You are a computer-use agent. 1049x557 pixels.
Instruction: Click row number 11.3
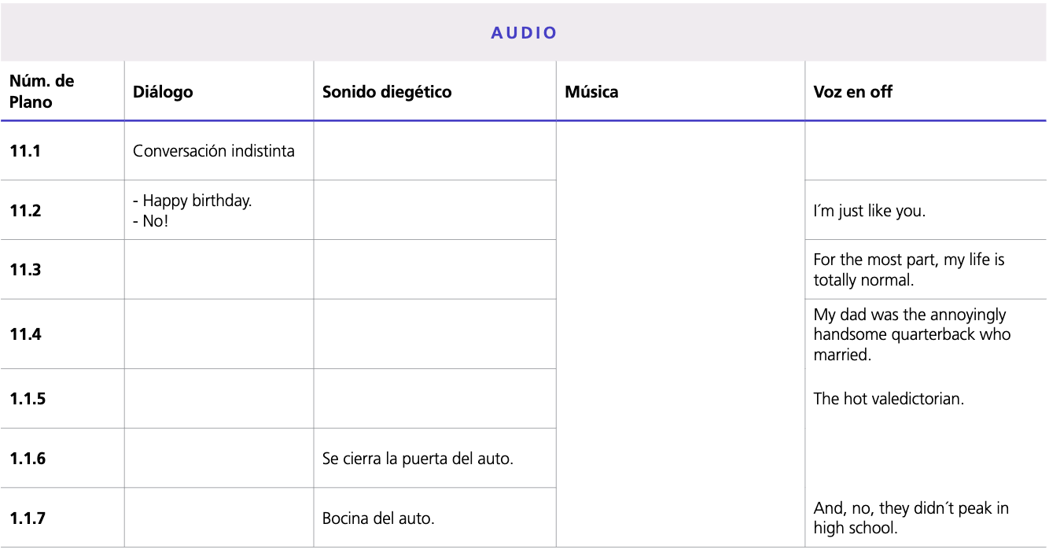pos(25,269)
